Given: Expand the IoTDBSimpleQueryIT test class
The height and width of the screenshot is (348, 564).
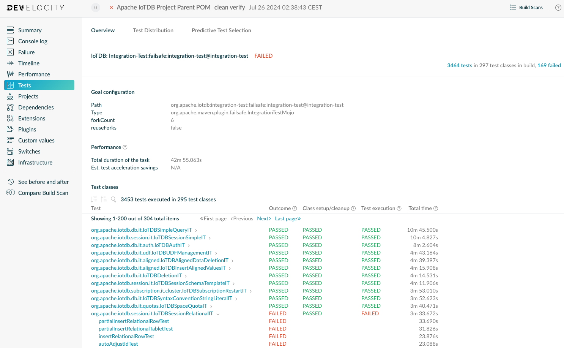Looking at the screenshot, I should 196,230.
